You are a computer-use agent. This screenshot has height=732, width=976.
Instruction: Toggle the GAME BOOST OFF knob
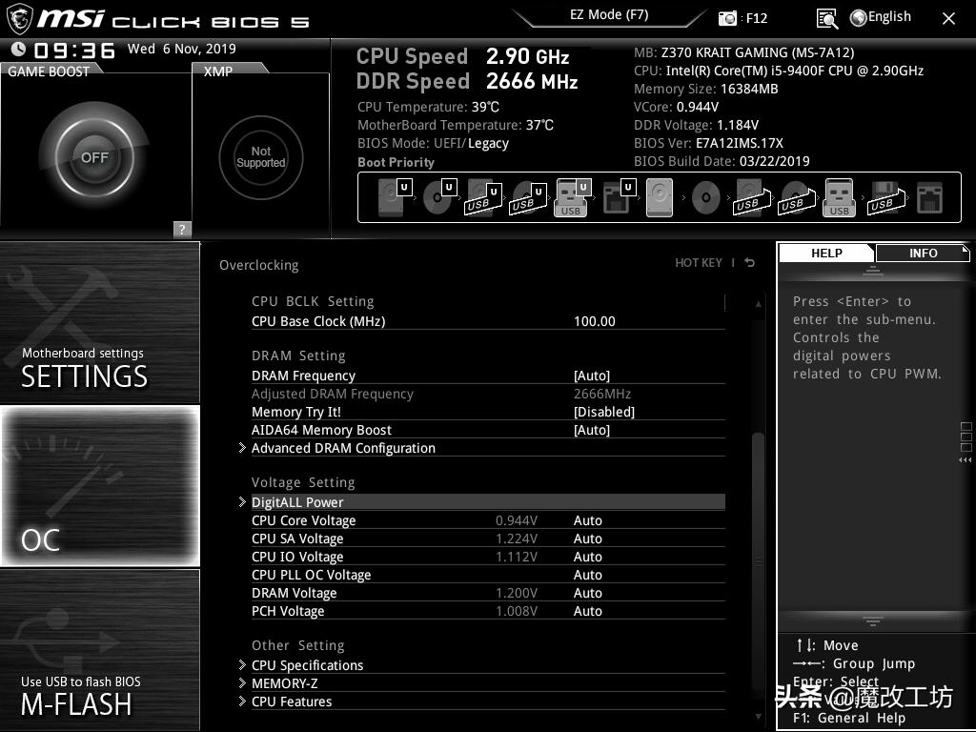pyautogui.click(x=94, y=157)
